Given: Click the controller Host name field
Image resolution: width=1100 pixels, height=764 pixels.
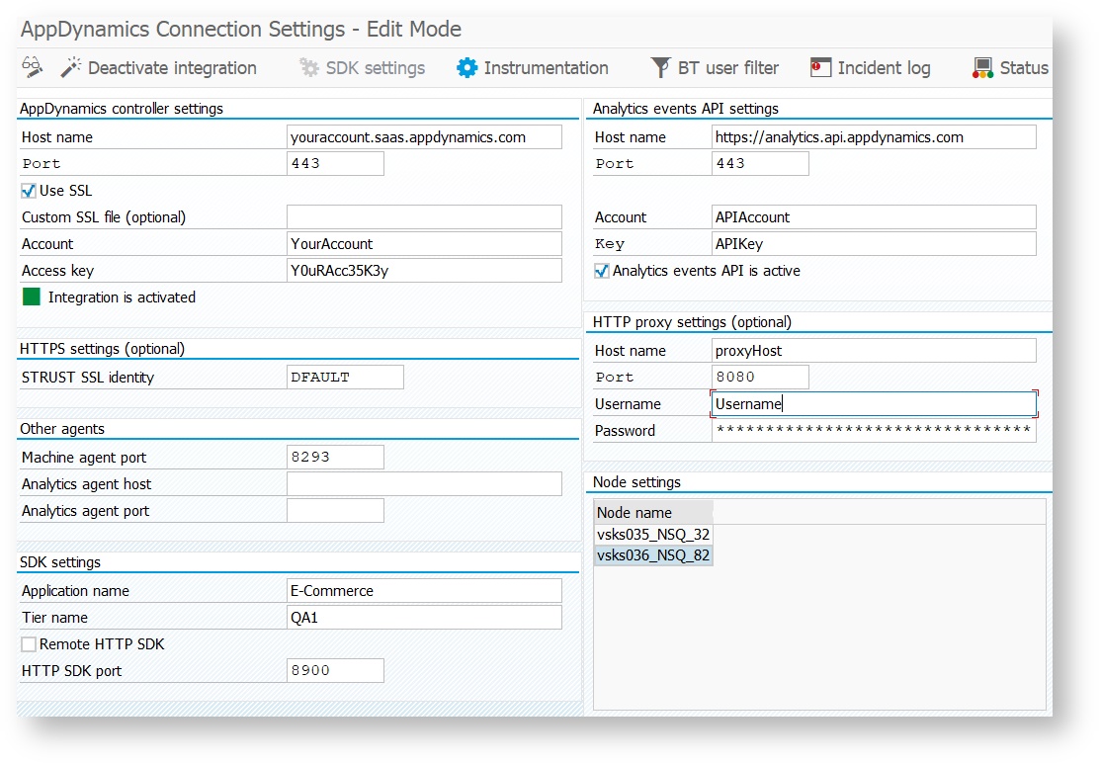Looking at the screenshot, I should 424,136.
